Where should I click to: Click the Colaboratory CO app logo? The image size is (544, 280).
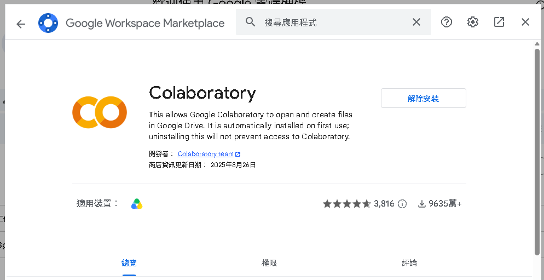click(100, 112)
